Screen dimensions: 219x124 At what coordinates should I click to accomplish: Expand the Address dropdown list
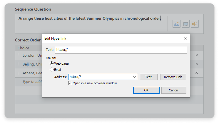coord(135,77)
